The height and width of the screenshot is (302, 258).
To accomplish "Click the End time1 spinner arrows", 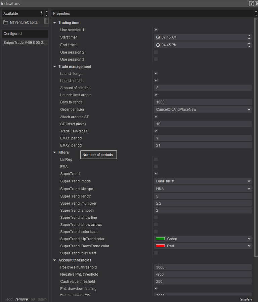I will point(249,45).
